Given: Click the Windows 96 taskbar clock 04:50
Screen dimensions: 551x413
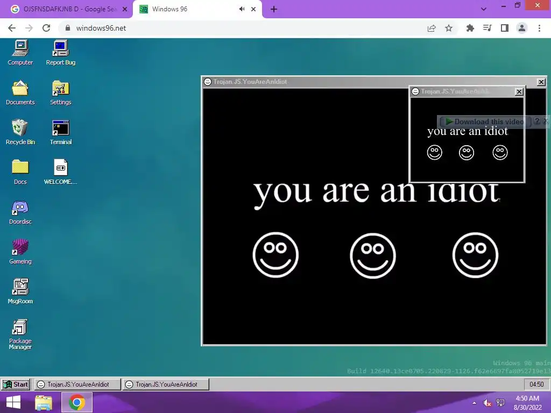Looking at the screenshot, I should pos(536,384).
